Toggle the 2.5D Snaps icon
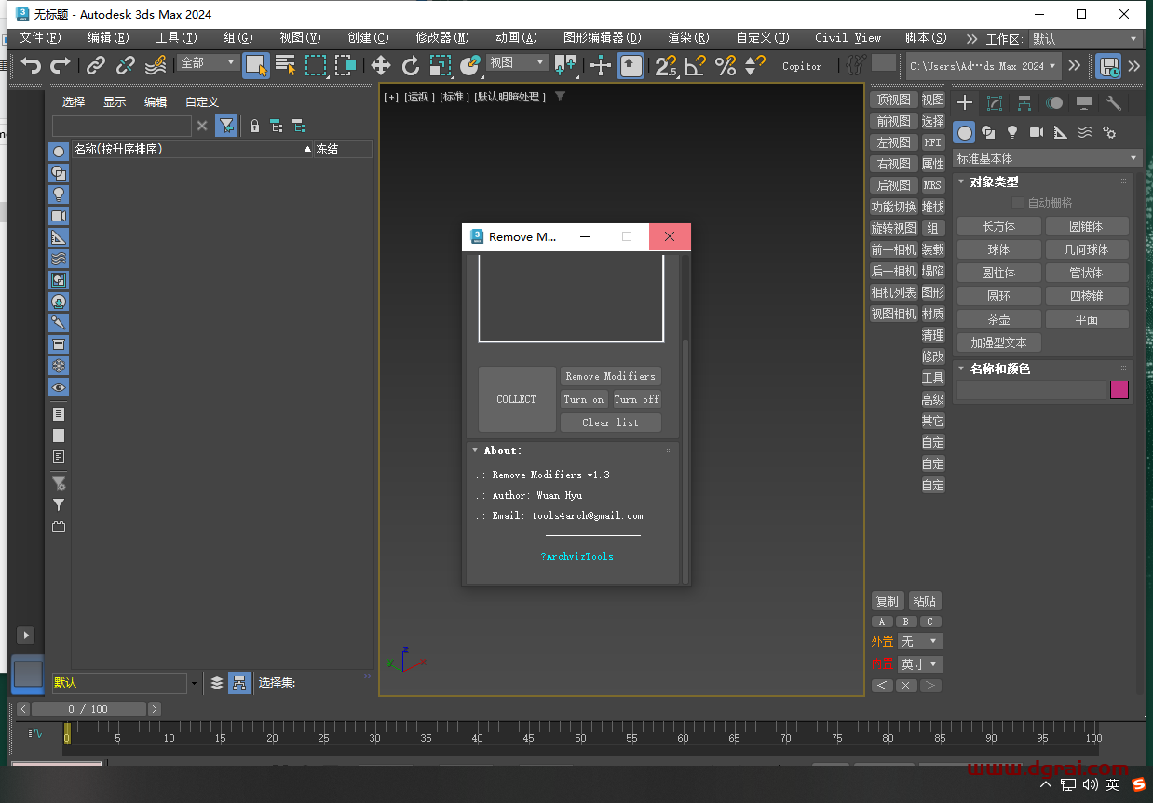1153x803 pixels. 666,65
